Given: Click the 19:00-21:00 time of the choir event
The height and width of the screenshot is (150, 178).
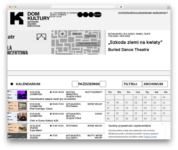Looking at the screenshot, I should pyautogui.click(x=58, y=114).
